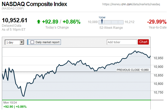The width and height of the screenshot is (168, 110).
Task: Click the TODAY marker on 52-week range
Action: pos(102,21)
